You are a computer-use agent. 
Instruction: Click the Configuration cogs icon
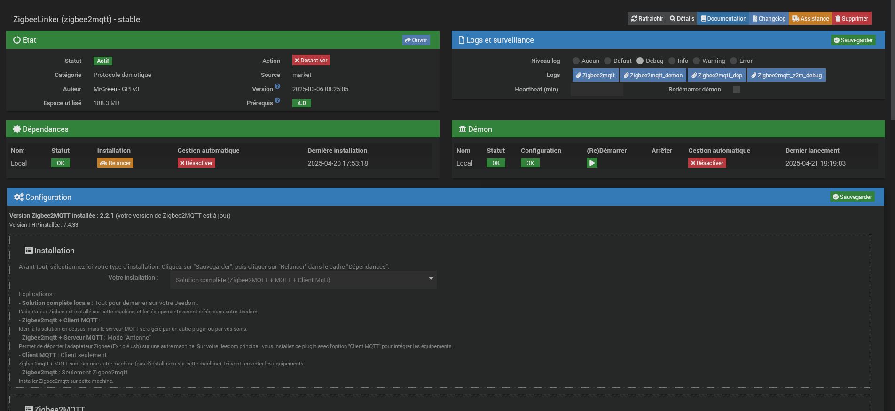[19, 197]
